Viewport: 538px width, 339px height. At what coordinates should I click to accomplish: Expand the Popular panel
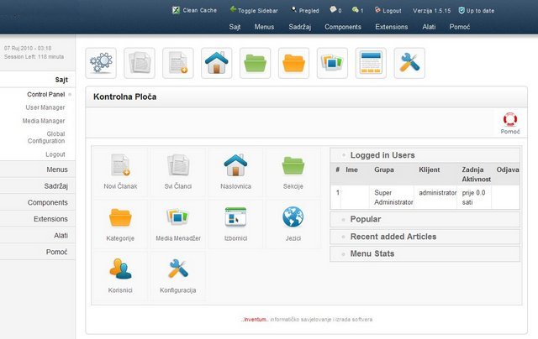pyautogui.click(x=367, y=219)
